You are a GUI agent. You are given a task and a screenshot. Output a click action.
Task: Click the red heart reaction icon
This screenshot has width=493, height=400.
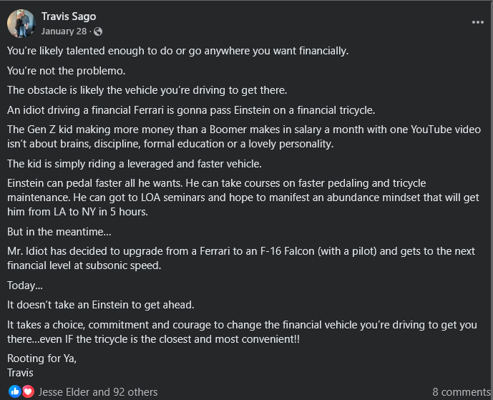point(27,391)
